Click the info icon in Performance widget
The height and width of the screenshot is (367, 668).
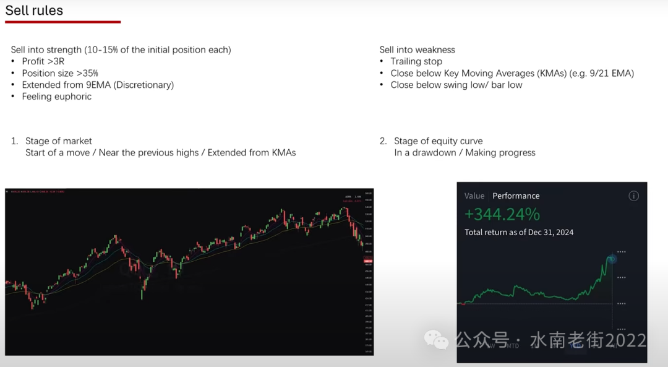point(633,196)
